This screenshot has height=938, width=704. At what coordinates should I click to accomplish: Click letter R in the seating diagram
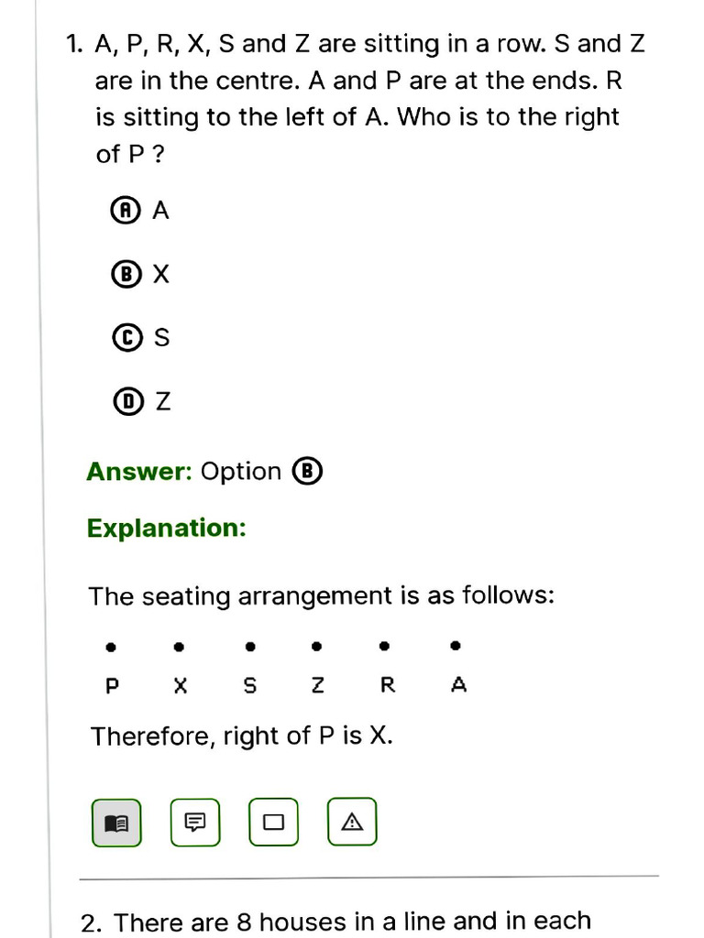tap(388, 685)
